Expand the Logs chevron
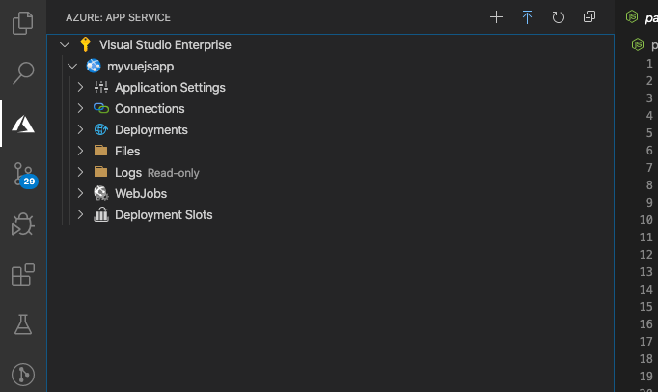Screen dimensions: 658x392 (x=80, y=172)
